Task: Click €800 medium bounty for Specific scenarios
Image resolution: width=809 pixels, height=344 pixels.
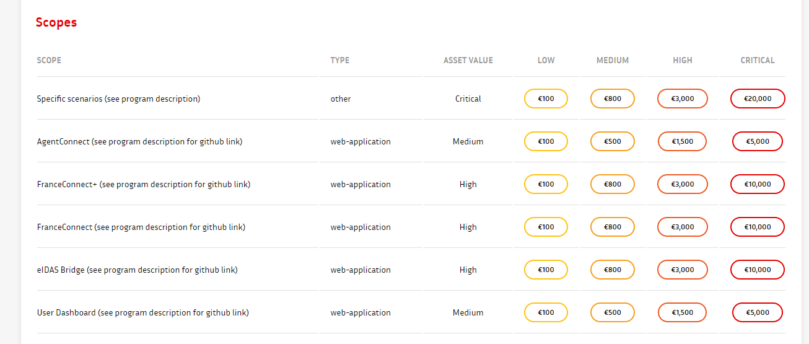Action: tap(613, 99)
